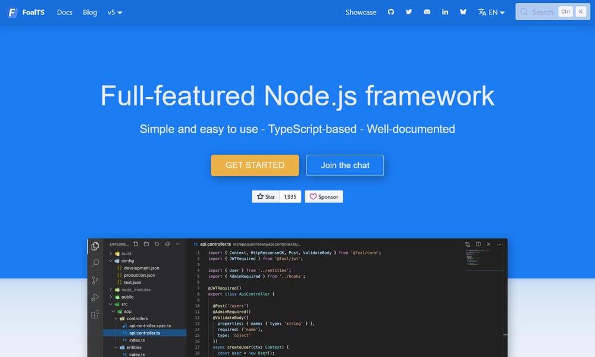This screenshot has width=595, height=357.
Task: Collapse the src folder in file tree
Action: pyautogui.click(x=111, y=304)
